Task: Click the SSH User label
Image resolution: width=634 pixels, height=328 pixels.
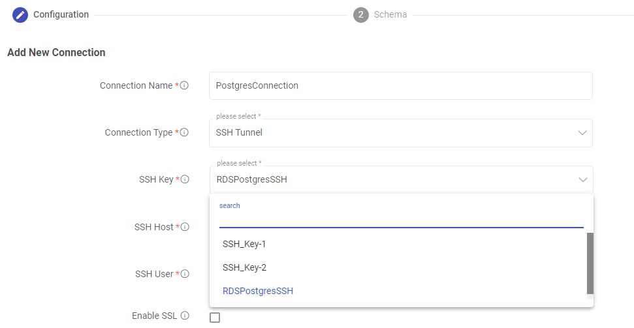Action: [154, 274]
